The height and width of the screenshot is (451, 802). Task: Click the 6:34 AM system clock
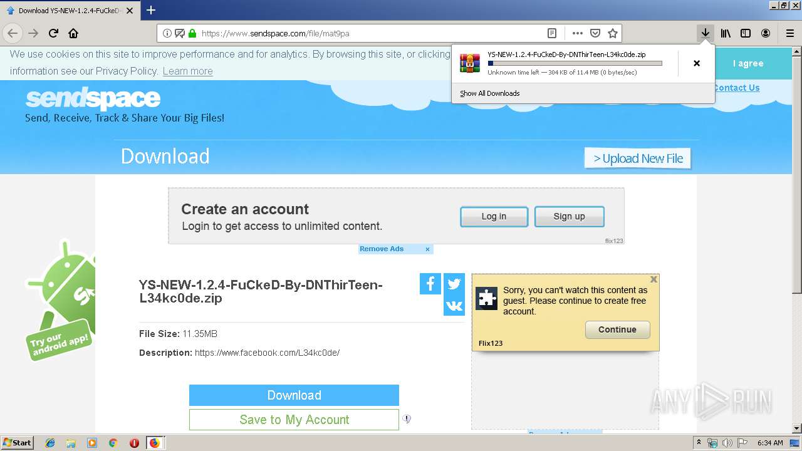pyautogui.click(x=770, y=443)
